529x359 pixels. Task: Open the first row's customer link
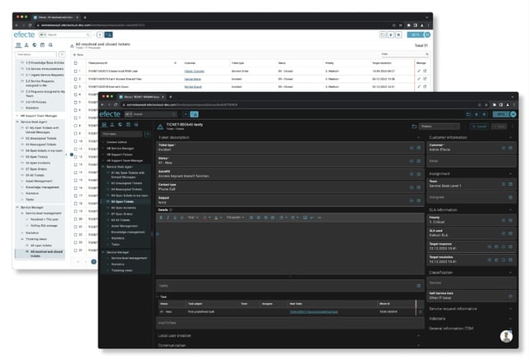(x=195, y=71)
